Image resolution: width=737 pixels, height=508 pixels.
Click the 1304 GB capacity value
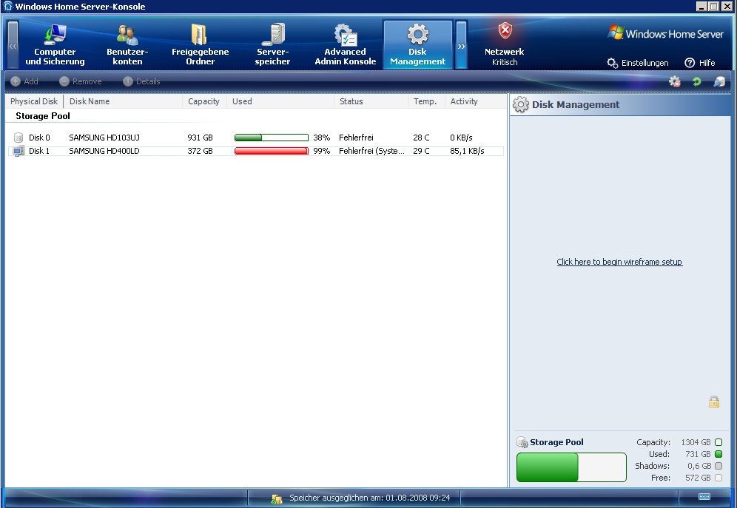point(696,442)
